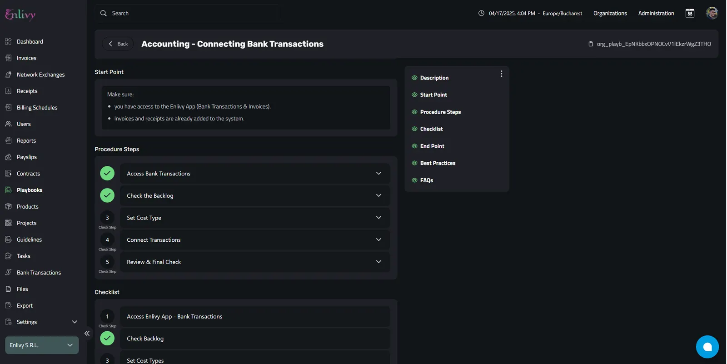Click the Products sidebar icon

(x=8, y=206)
